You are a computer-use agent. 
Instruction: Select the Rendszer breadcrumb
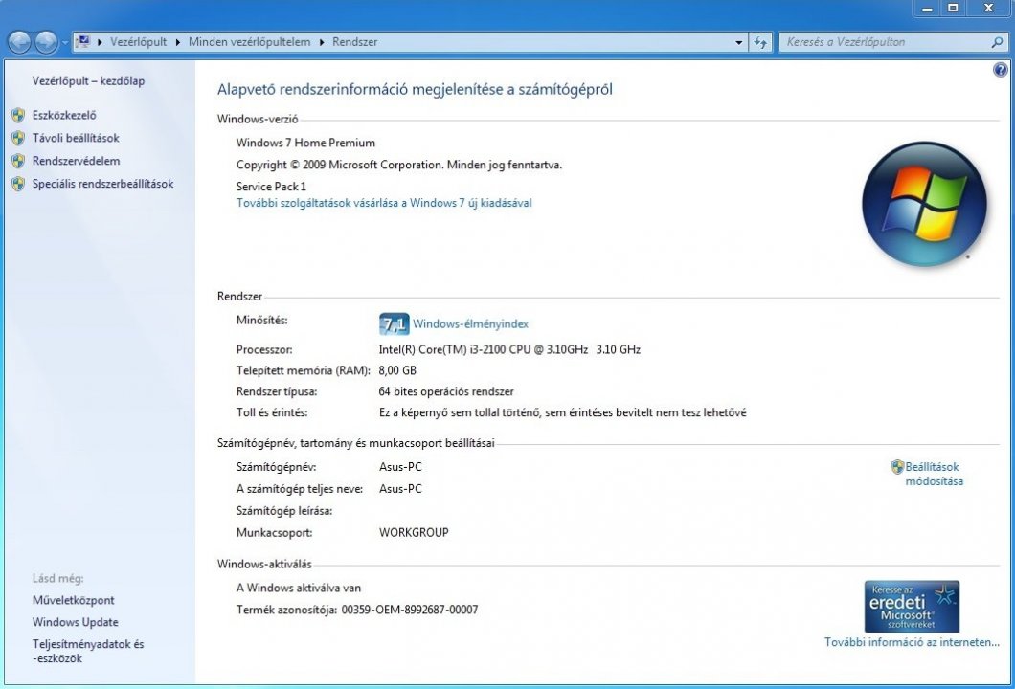354,42
